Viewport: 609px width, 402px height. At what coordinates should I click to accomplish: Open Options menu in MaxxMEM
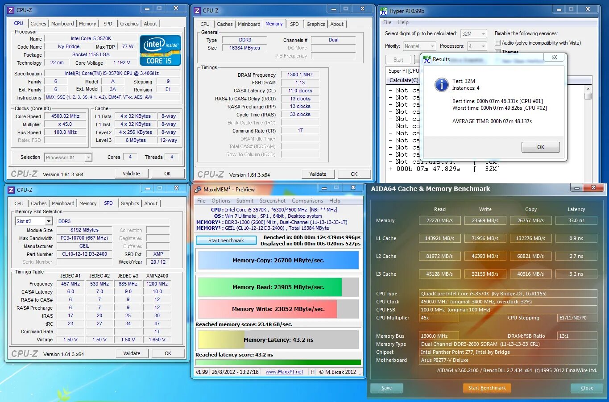tap(221, 201)
